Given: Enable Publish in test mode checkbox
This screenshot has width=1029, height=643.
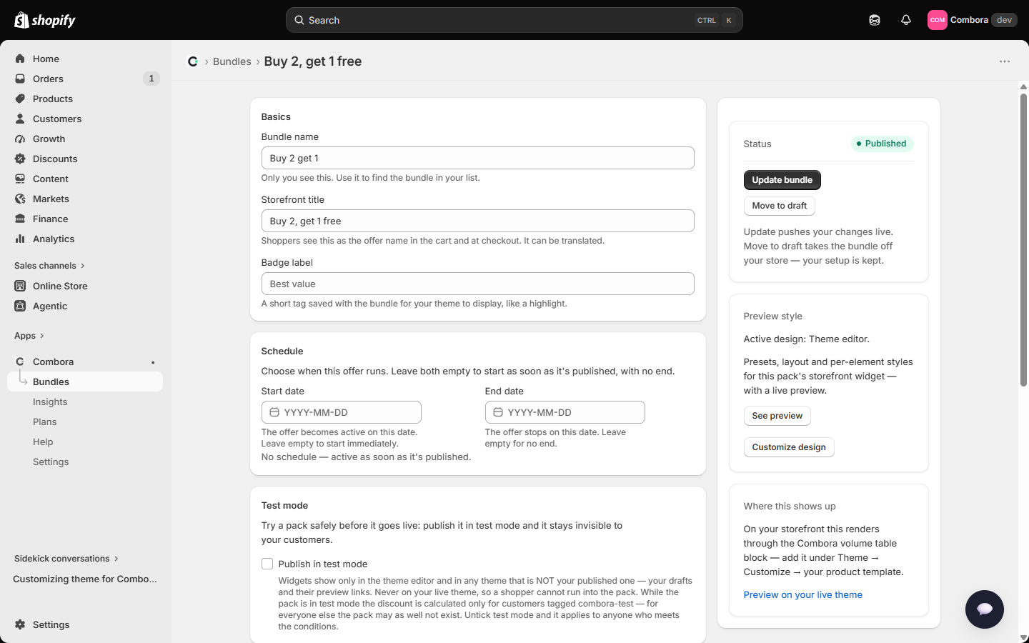Looking at the screenshot, I should (267, 564).
